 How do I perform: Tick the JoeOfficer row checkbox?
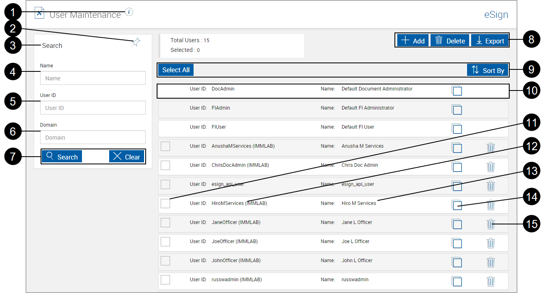[x=165, y=241]
